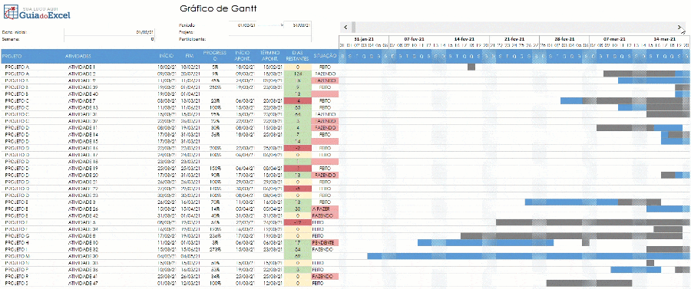Click the FIM column header

click(x=190, y=56)
